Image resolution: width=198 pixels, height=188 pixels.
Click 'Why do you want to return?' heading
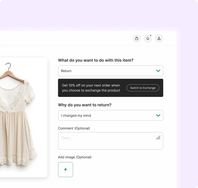click(x=85, y=105)
